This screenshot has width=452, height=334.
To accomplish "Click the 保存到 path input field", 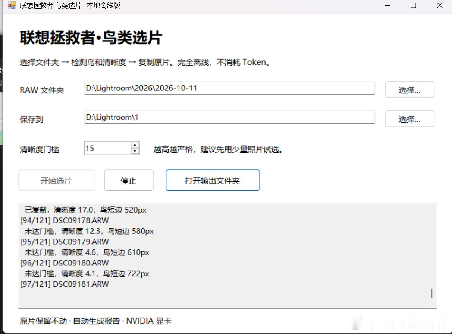I will tap(229, 117).
